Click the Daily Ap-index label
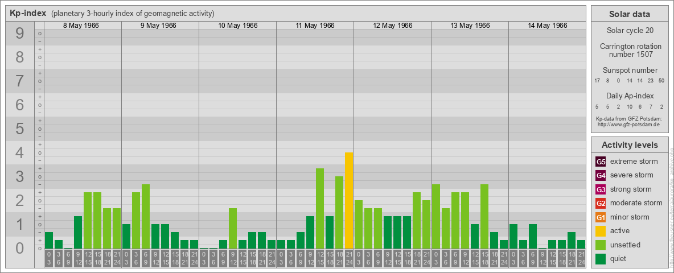The height and width of the screenshot is (273, 674). [630, 96]
